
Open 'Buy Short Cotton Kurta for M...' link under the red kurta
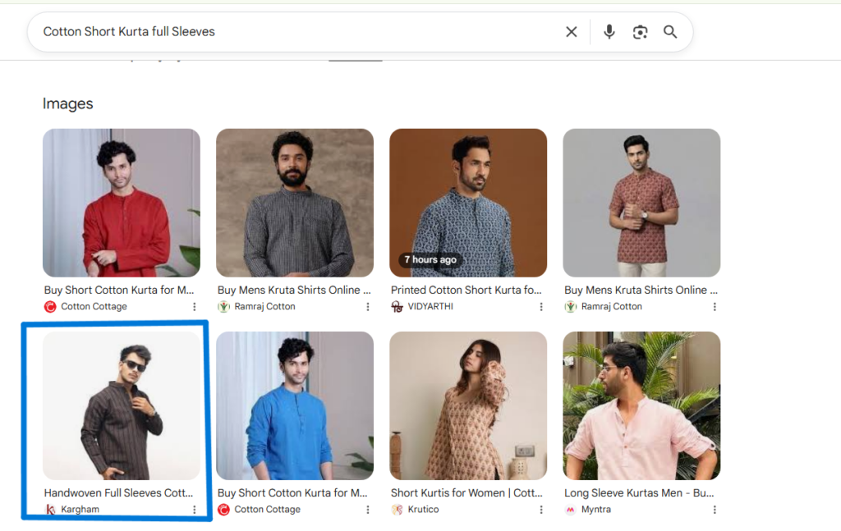point(119,290)
